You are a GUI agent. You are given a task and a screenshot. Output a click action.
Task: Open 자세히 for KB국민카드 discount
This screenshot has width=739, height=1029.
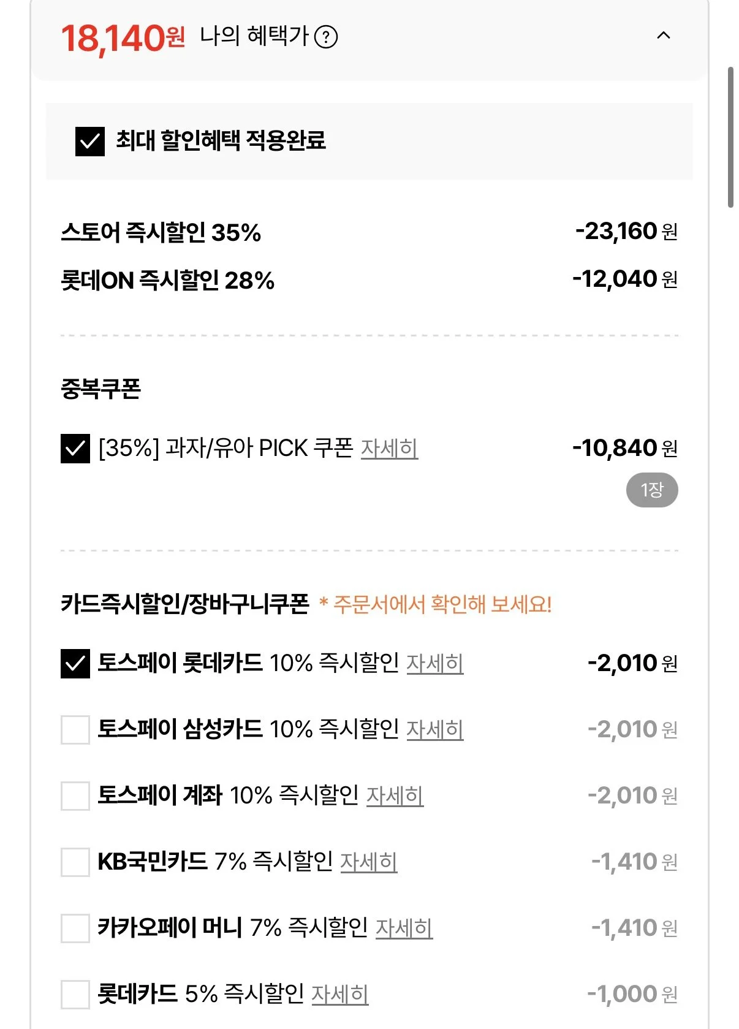click(x=369, y=862)
